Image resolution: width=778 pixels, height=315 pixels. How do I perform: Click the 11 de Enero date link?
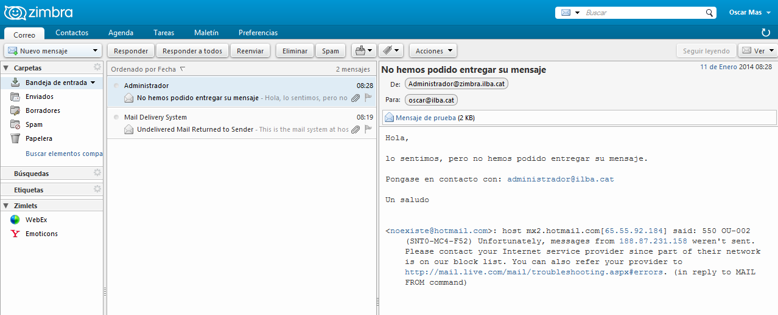[x=718, y=67]
